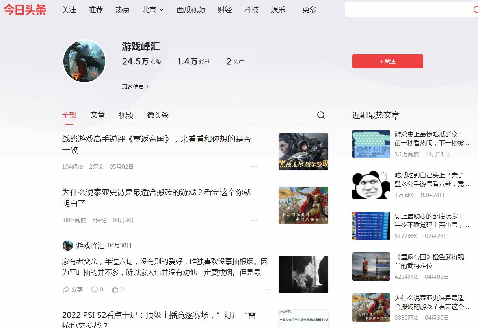Open hot article 游戏史上最惨吃瓜群众
The width and height of the screenshot is (478, 328).
[x=432, y=138]
